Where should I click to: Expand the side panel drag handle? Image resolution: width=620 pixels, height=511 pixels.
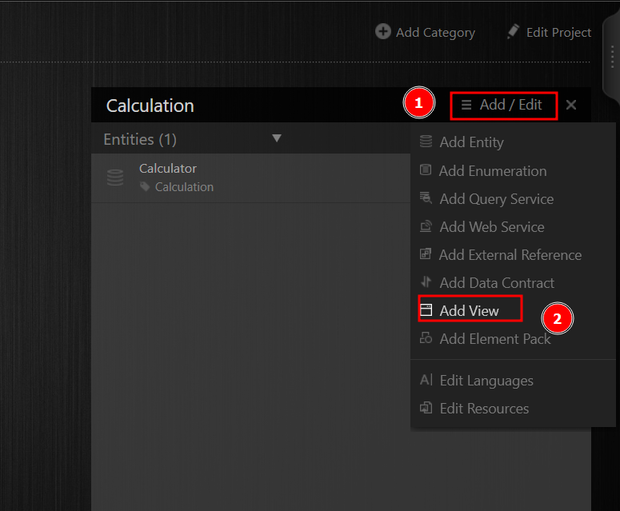611,56
